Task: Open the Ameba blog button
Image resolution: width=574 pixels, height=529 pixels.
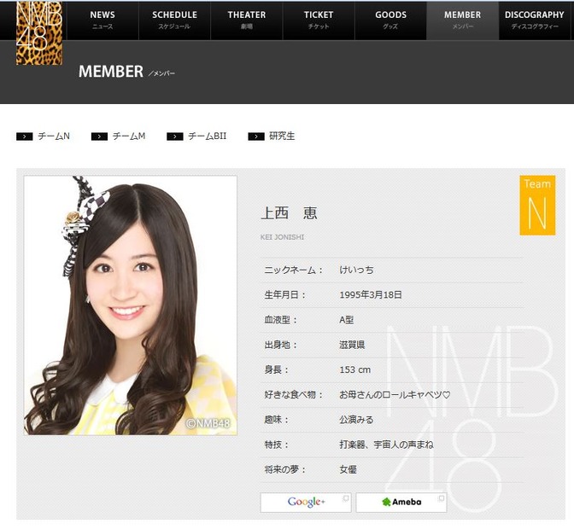Action: coord(401,502)
